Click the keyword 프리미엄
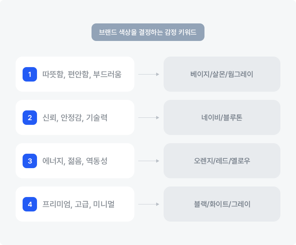This screenshot has height=245, width=296. click(x=56, y=204)
